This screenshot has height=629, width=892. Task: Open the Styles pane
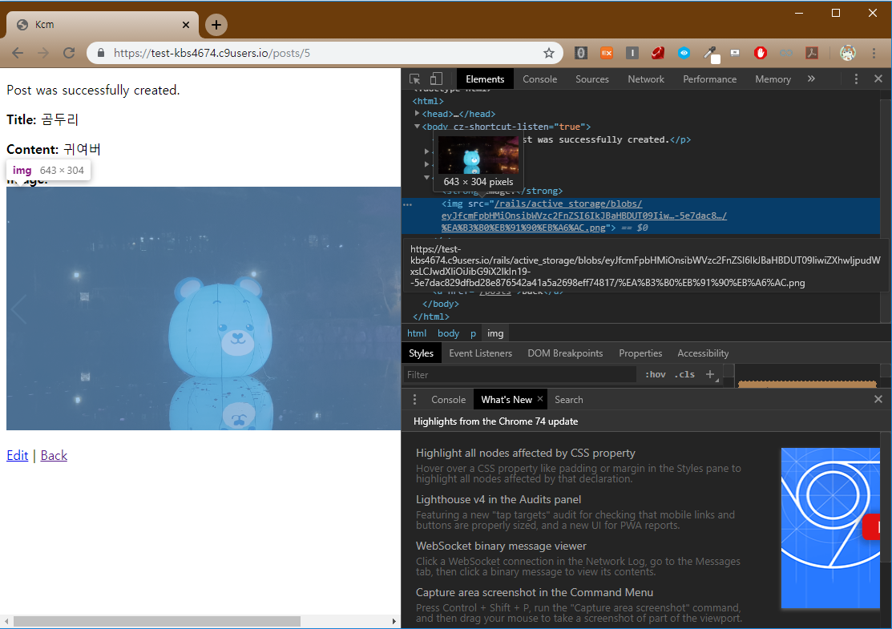(x=421, y=353)
